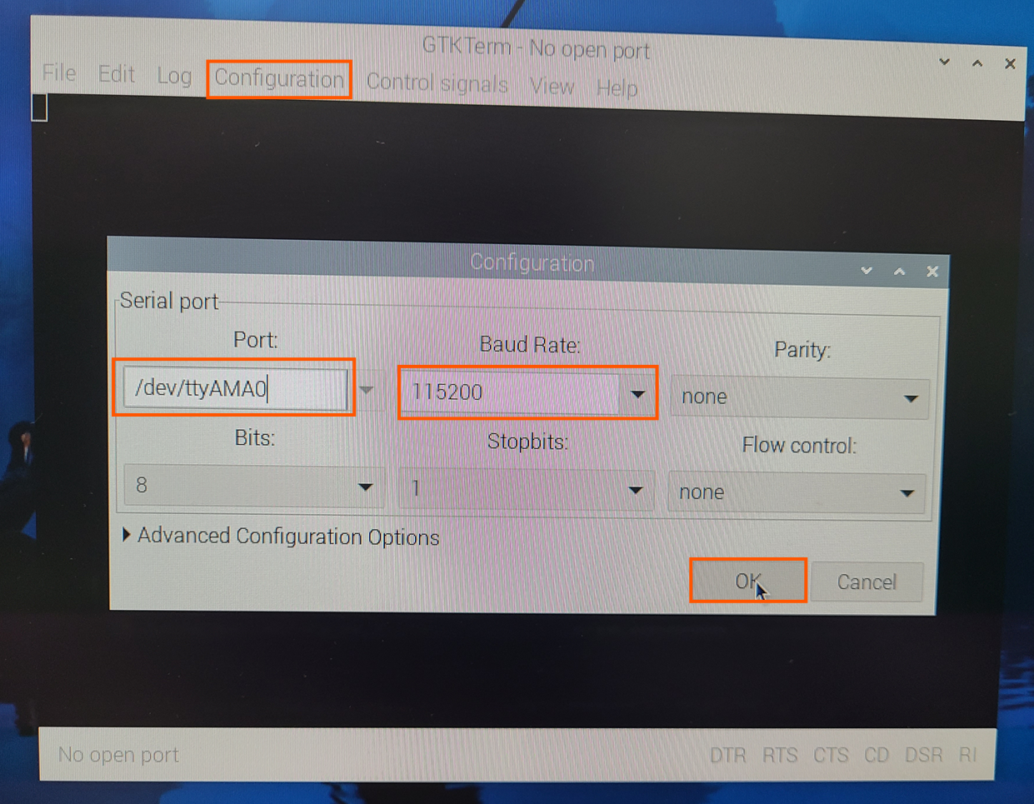Open the Log menu

point(174,76)
